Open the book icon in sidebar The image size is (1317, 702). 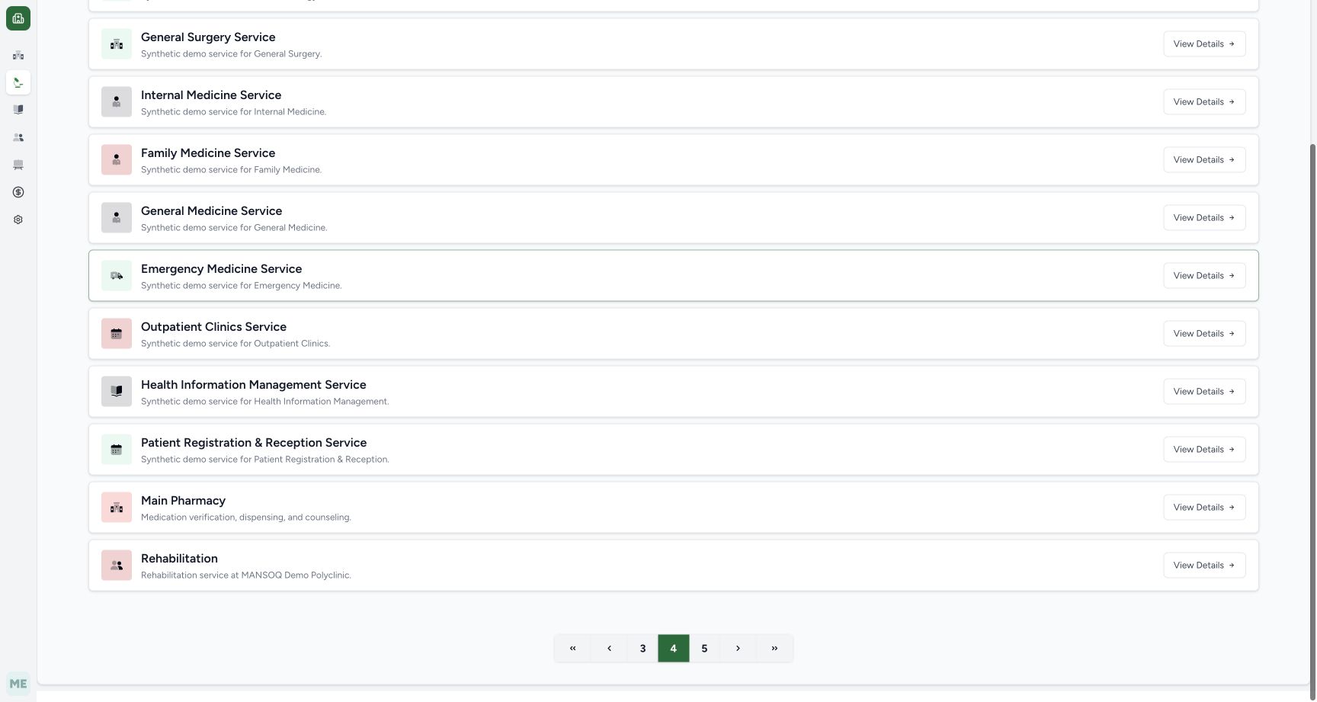[18, 110]
